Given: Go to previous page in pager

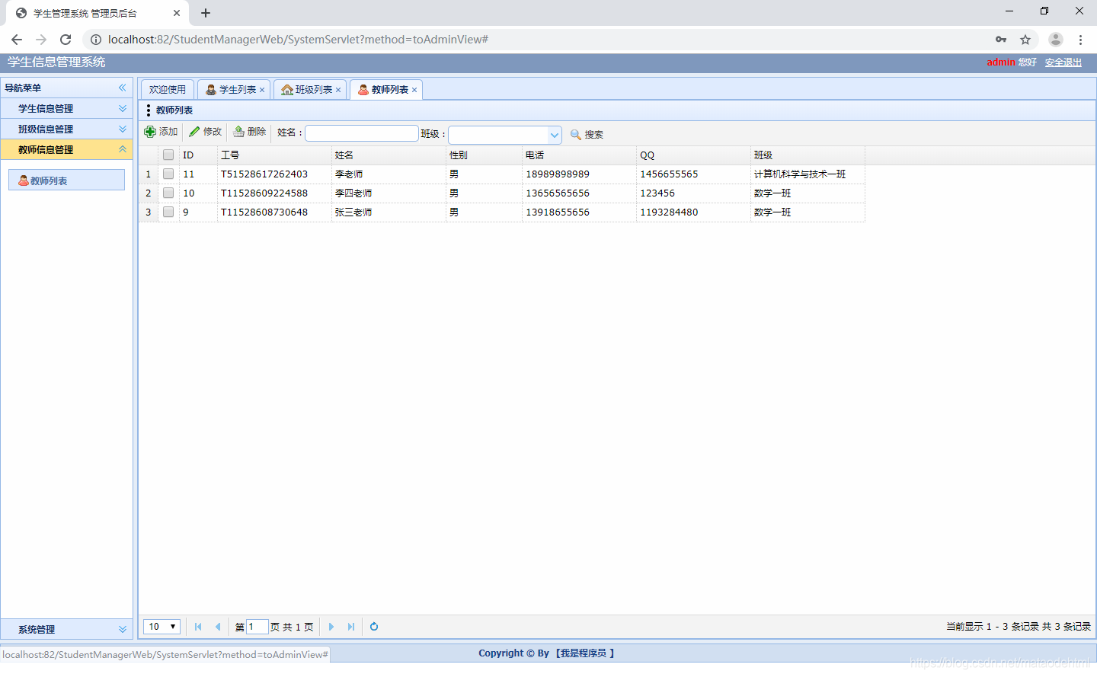Looking at the screenshot, I should (218, 627).
